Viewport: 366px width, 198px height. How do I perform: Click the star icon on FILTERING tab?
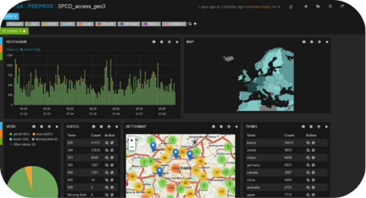tap(24, 31)
